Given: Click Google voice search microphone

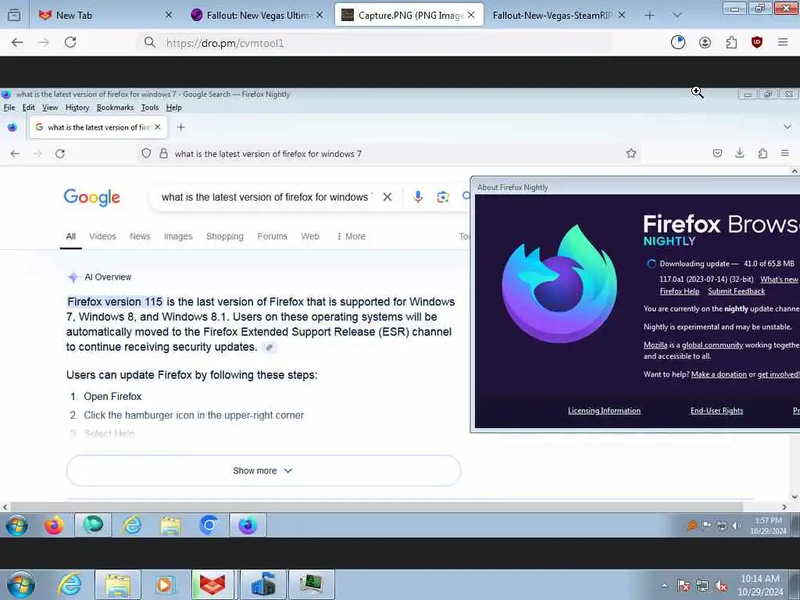Looking at the screenshot, I should [418, 197].
